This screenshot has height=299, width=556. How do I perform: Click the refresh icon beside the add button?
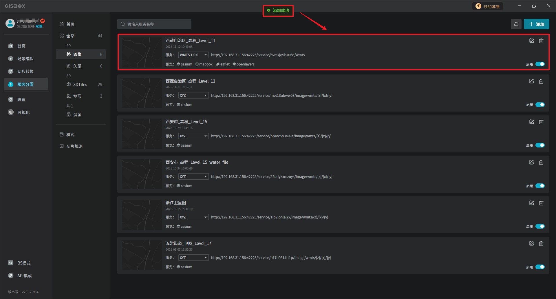coord(516,24)
